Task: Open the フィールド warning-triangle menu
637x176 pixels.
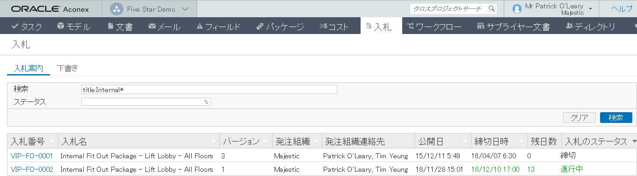Action: (x=218, y=27)
